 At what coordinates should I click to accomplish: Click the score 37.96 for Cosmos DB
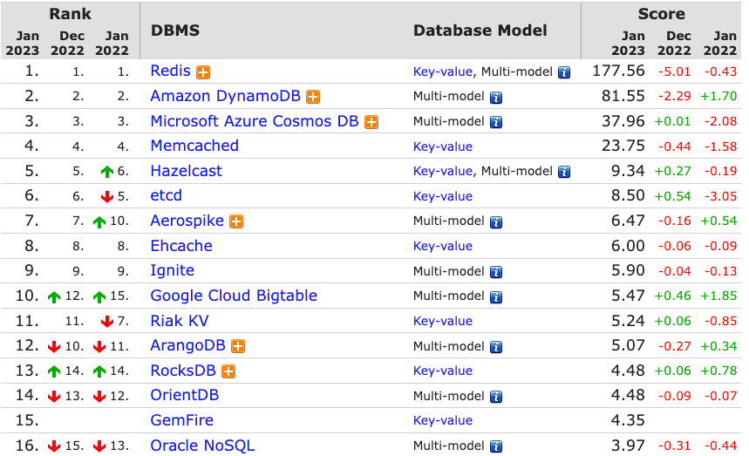(623, 121)
